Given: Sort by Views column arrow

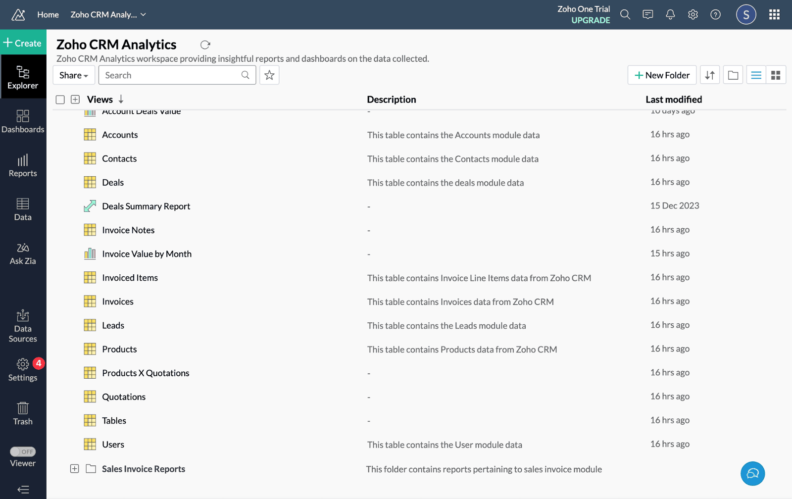Looking at the screenshot, I should click(121, 100).
